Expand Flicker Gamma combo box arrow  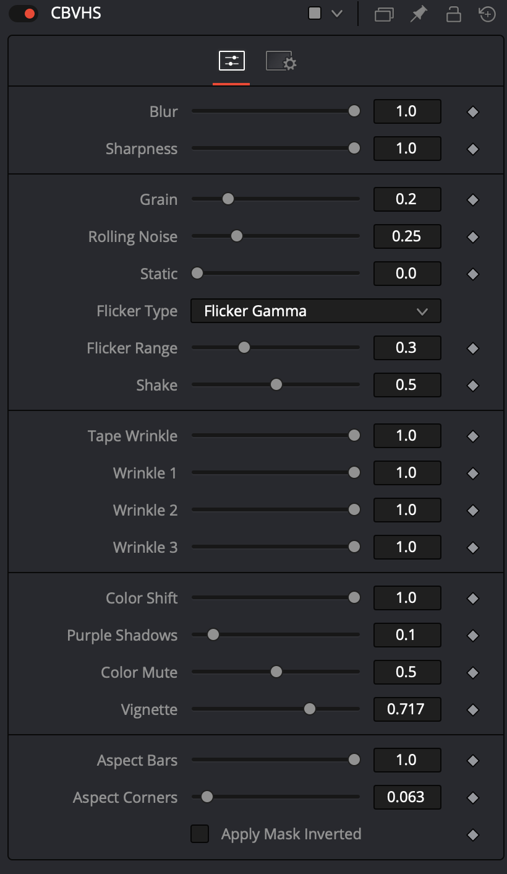(x=422, y=311)
